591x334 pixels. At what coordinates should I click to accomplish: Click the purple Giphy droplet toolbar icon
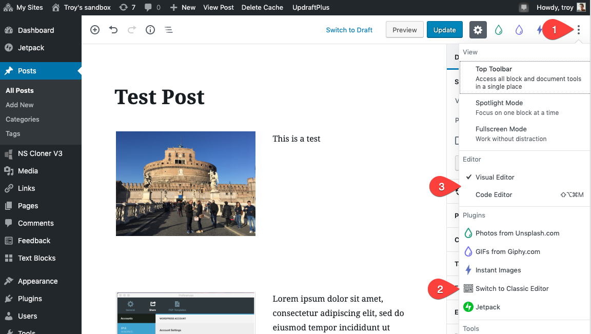pos(519,30)
